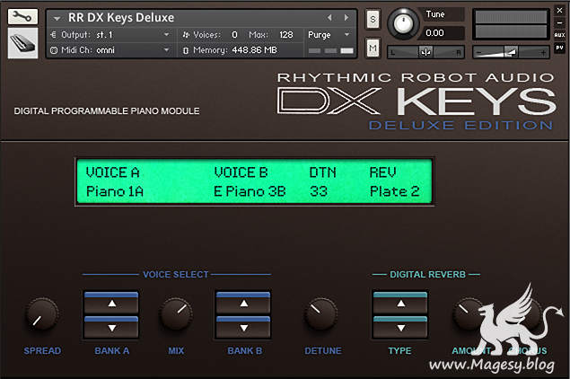Click the Voice B display value E Piano 3B

tap(250, 191)
